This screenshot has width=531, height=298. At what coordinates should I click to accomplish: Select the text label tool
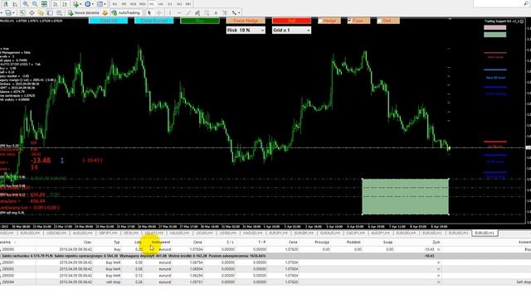(225, 13)
